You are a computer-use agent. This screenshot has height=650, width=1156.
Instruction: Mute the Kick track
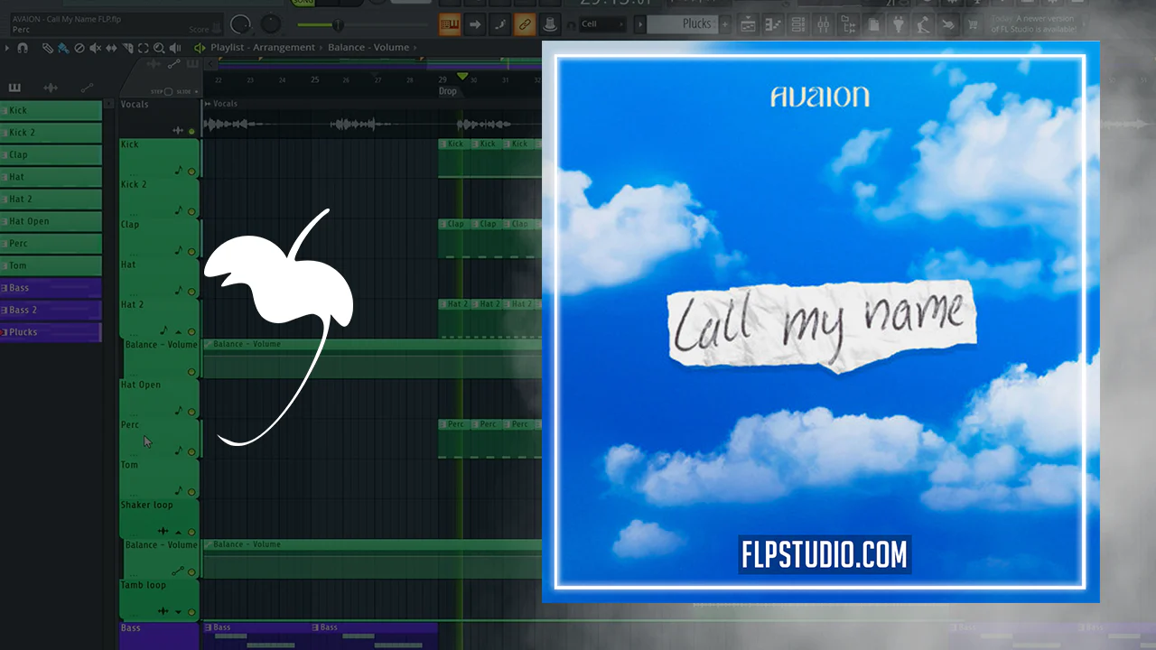tap(191, 172)
